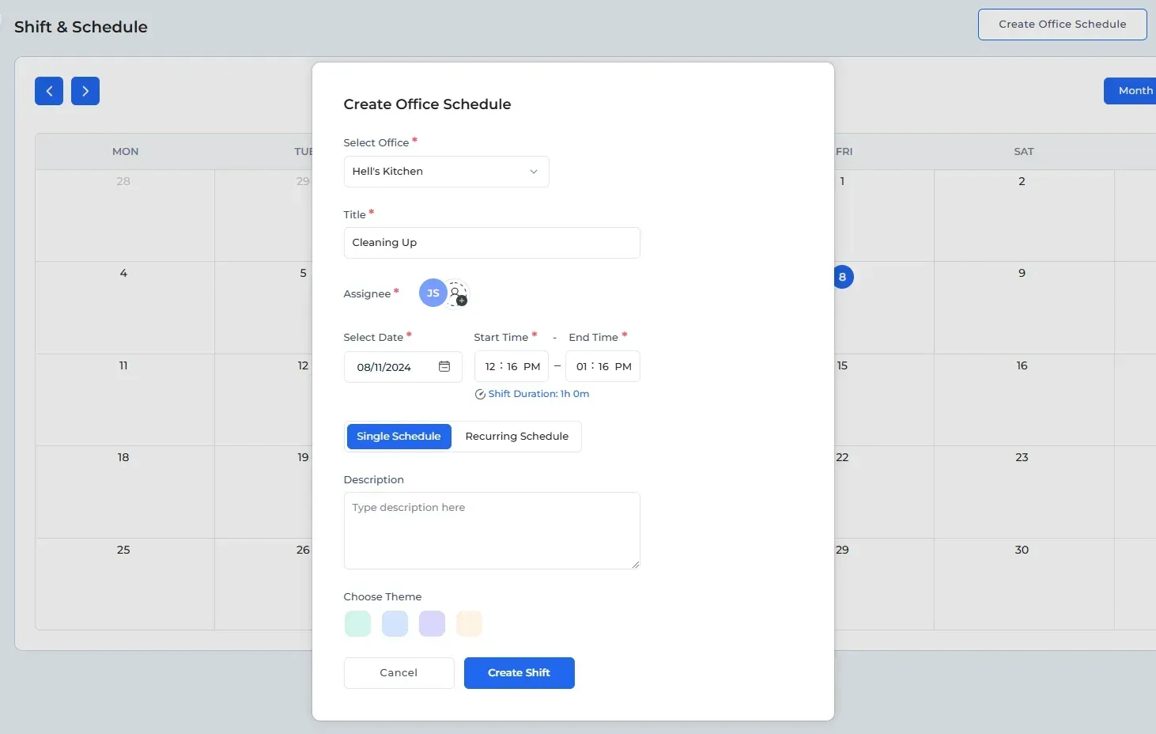Open the Select Office dropdown
This screenshot has width=1156, height=734.
coord(445,172)
